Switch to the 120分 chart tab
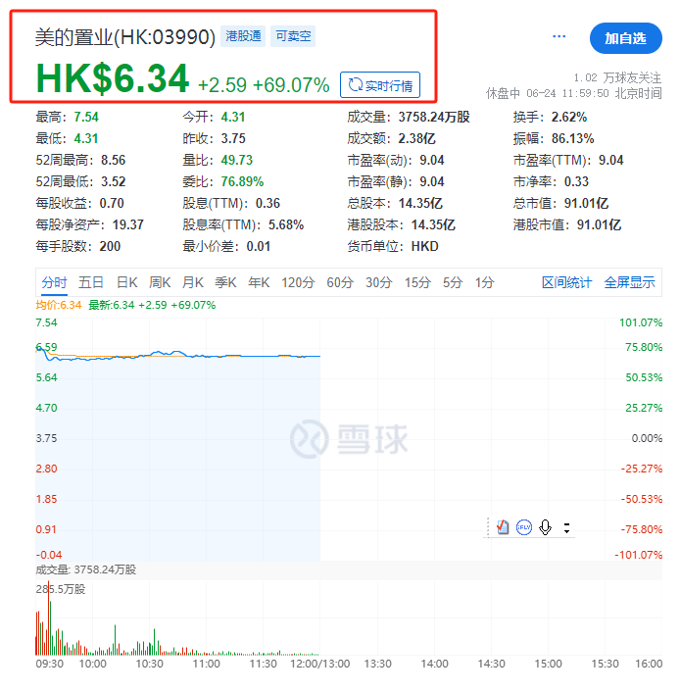 coord(298,282)
